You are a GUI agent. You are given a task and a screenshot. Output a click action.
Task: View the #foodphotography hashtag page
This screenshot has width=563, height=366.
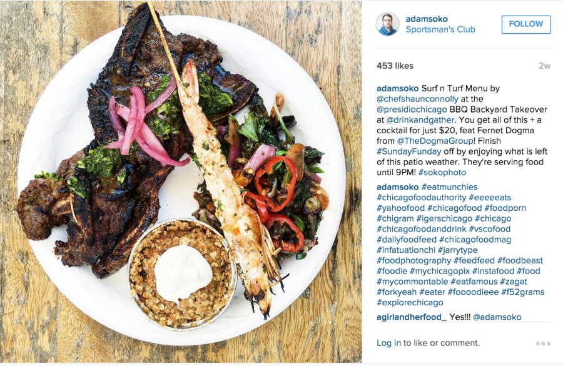coord(413,260)
